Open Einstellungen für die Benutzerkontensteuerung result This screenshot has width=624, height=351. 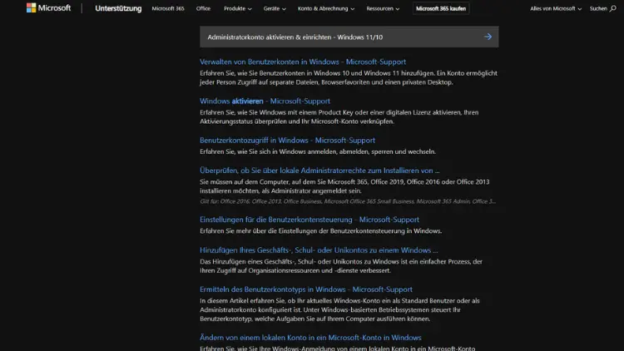click(310, 220)
